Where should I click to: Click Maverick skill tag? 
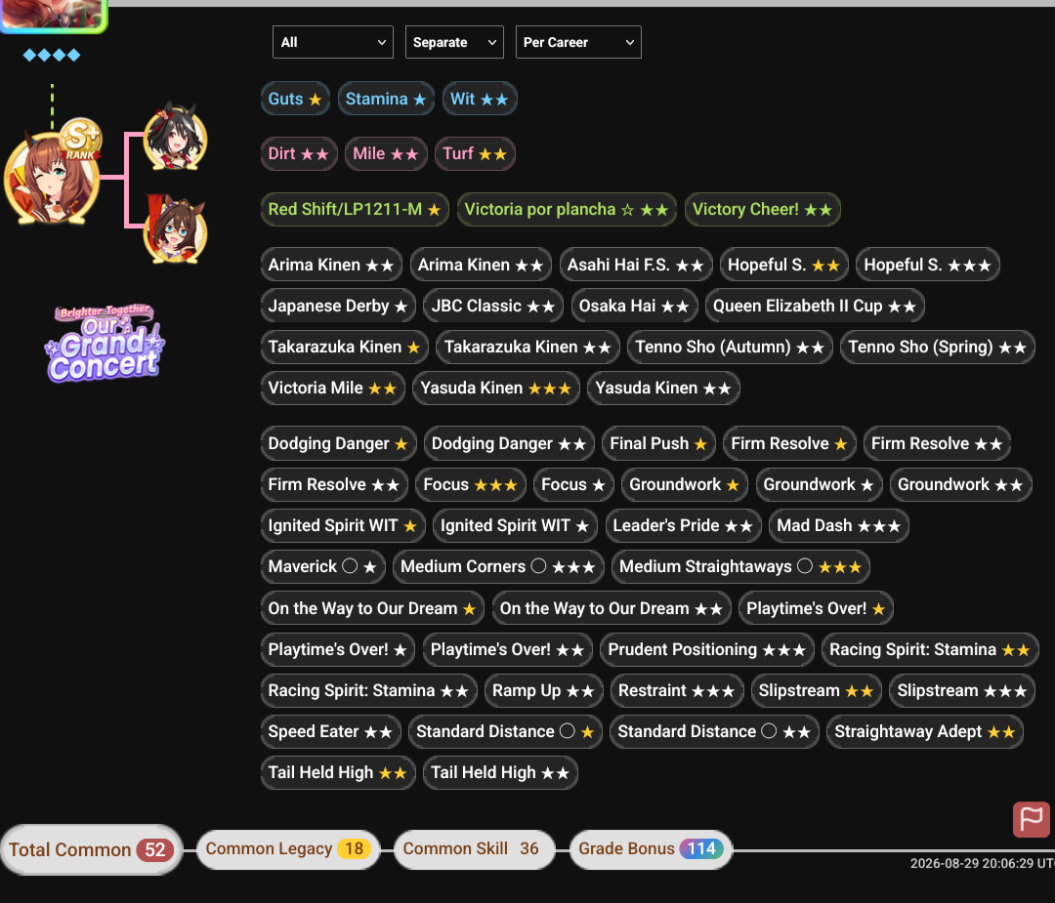point(323,567)
